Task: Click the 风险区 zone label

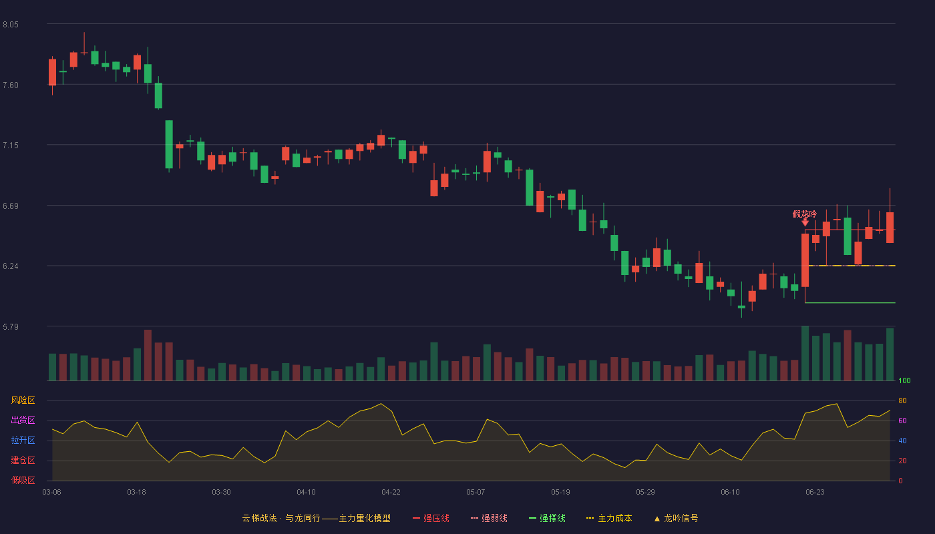Action: point(23,400)
